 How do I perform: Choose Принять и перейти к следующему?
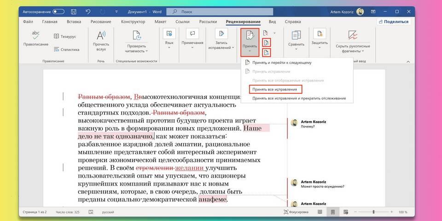[x=282, y=62]
